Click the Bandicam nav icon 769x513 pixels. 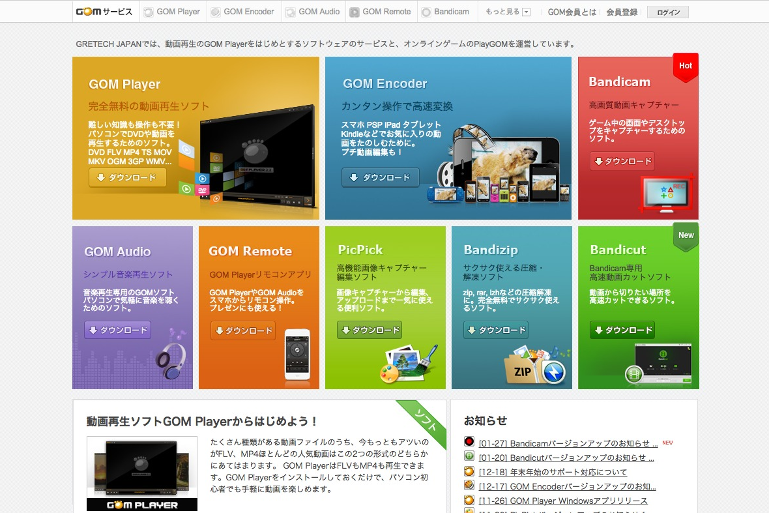pyautogui.click(x=426, y=12)
